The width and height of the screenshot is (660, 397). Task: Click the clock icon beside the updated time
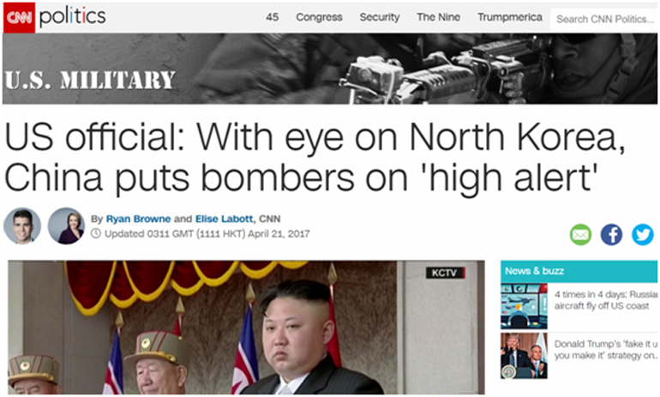click(x=96, y=234)
